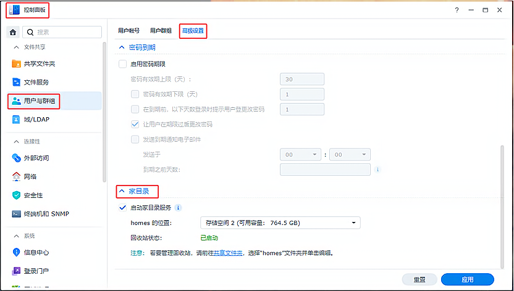Viewport: 514px width, 291px height.
Task: Open 文件服务 settings
Action: coord(36,82)
